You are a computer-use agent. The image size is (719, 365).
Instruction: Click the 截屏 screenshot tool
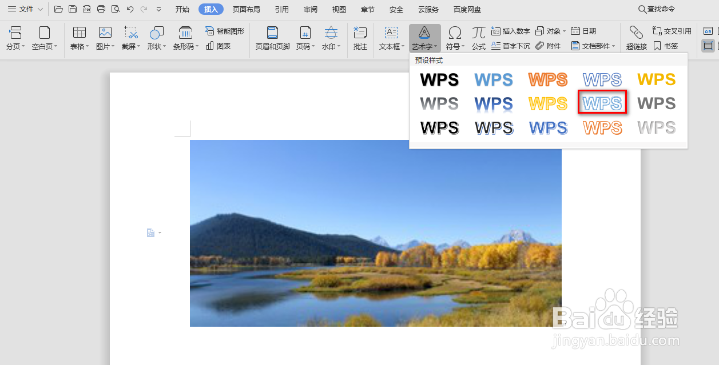pos(131,38)
